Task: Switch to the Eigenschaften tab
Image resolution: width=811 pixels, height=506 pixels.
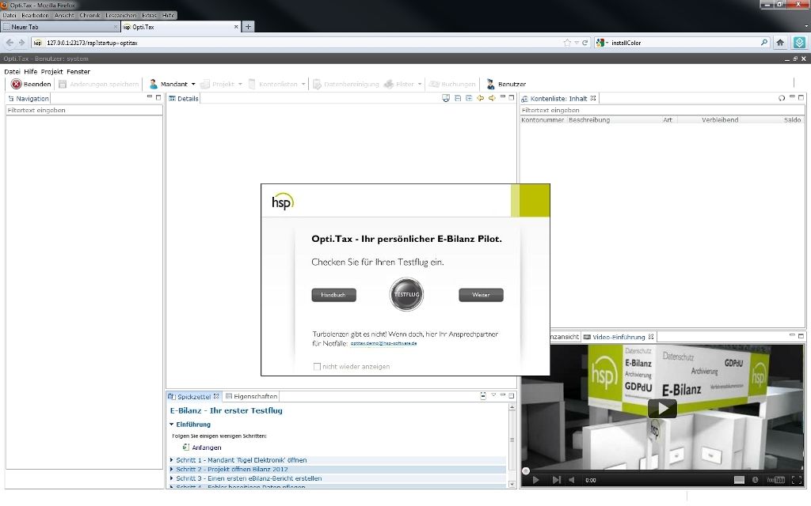Action: (x=251, y=397)
